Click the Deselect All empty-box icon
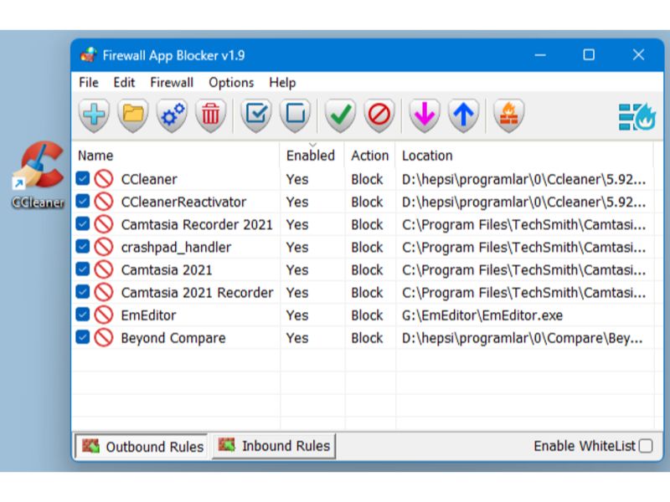Screen dimensions: 670x502 (x=295, y=115)
